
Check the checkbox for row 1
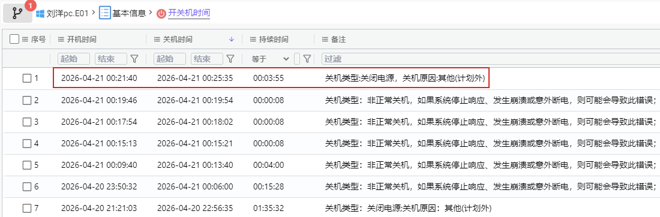click(x=27, y=78)
